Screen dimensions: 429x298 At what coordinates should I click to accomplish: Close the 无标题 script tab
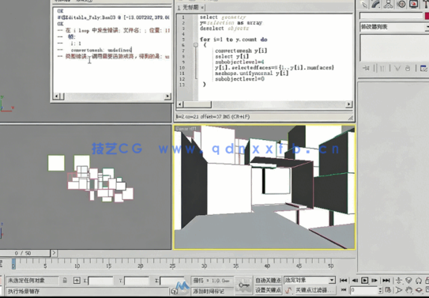click(202, 7)
